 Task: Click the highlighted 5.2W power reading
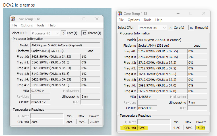(x=201, y=128)
